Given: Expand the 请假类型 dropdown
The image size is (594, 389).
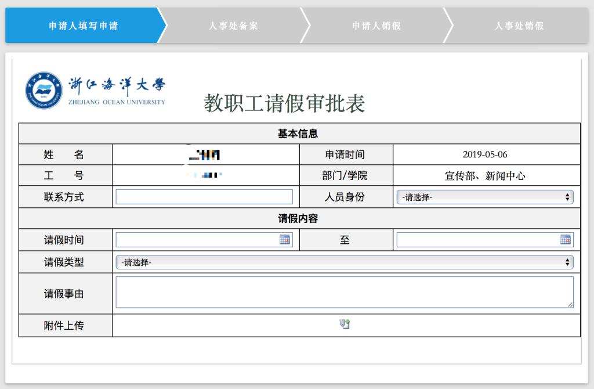Looking at the screenshot, I should tap(344, 262).
